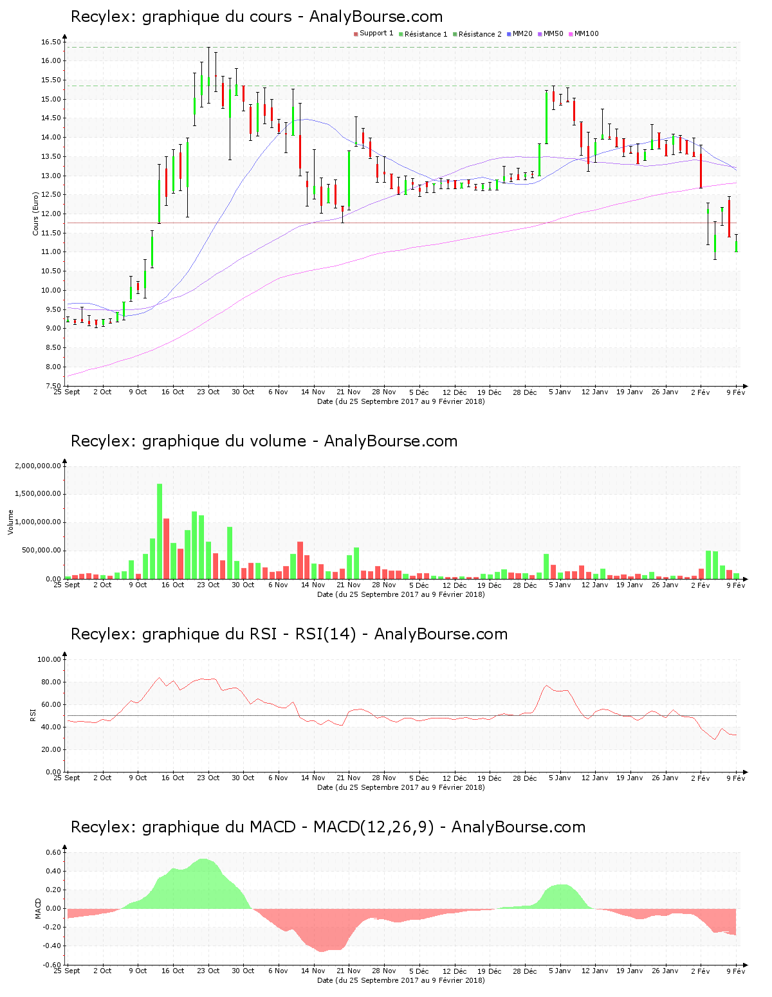Click '5 Janv' on the price chart axis
The width and height of the screenshot is (772, 997).
coord(559,392)
